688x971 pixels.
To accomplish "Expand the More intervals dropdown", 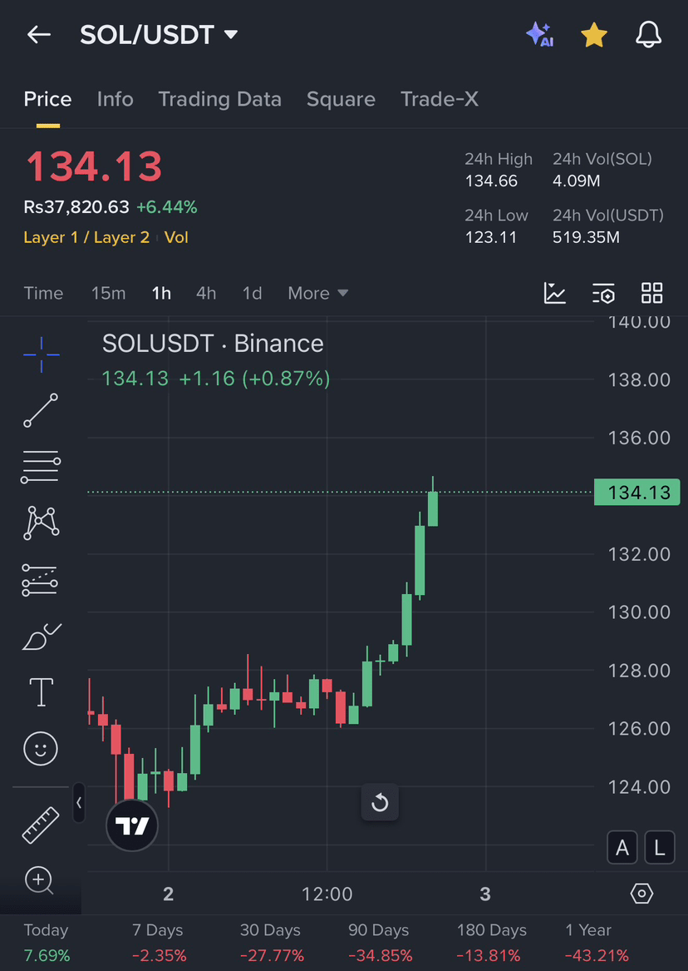I will [317, 293].
